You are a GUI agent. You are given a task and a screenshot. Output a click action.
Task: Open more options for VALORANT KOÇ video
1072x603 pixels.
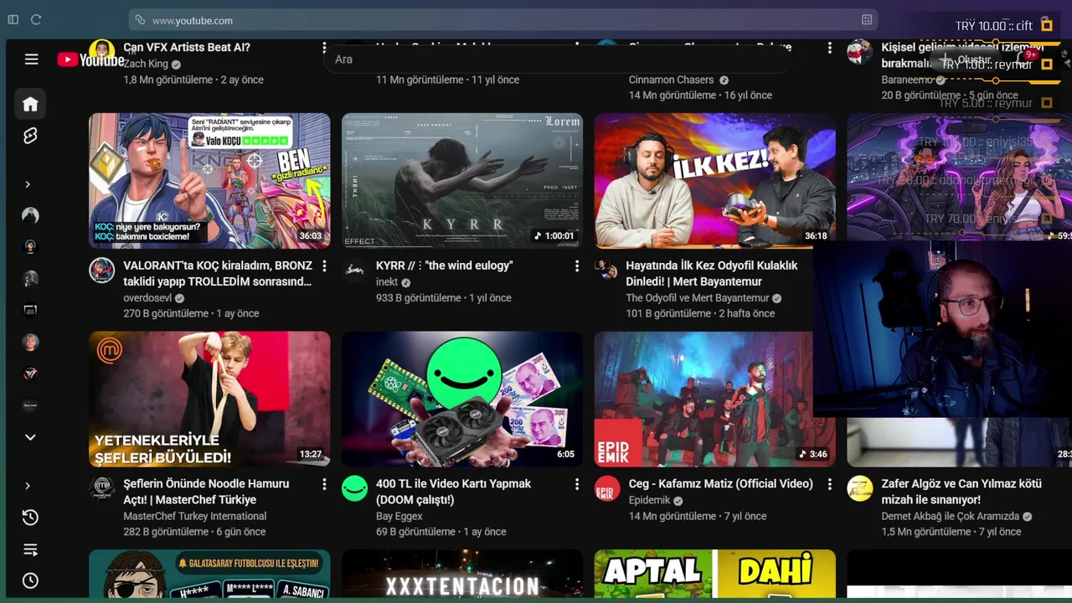coord(324,265)
